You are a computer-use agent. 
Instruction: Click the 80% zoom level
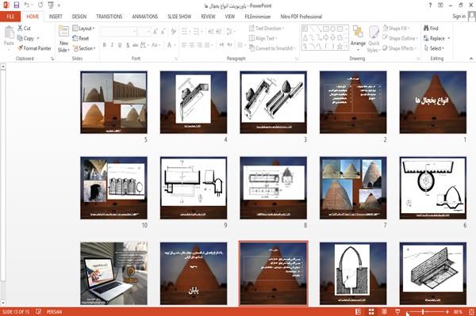pos(458,312)
